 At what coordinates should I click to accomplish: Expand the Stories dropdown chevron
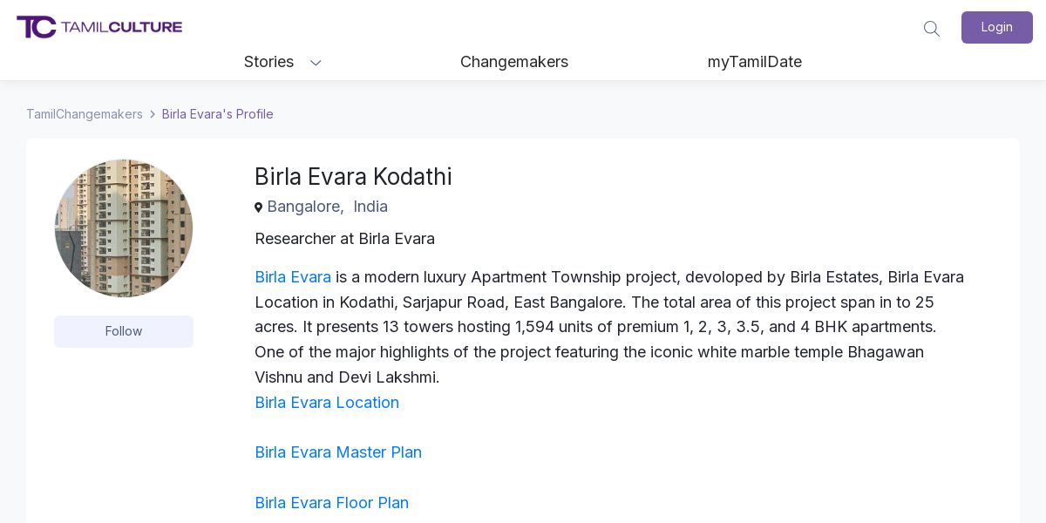coord(316,63)
